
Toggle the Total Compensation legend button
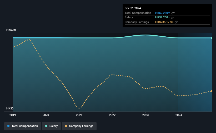tap(23, 126)
